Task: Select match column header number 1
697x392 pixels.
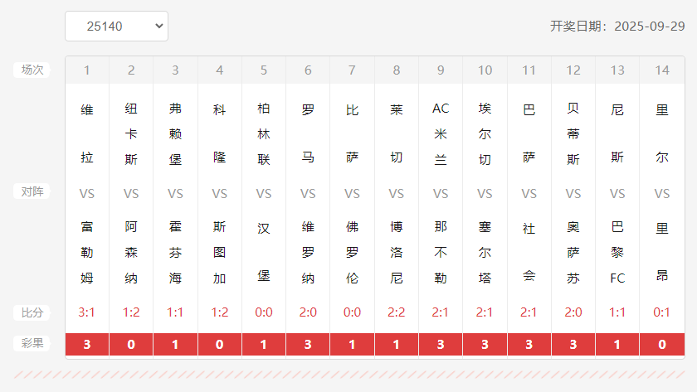Action: [87, 70]
